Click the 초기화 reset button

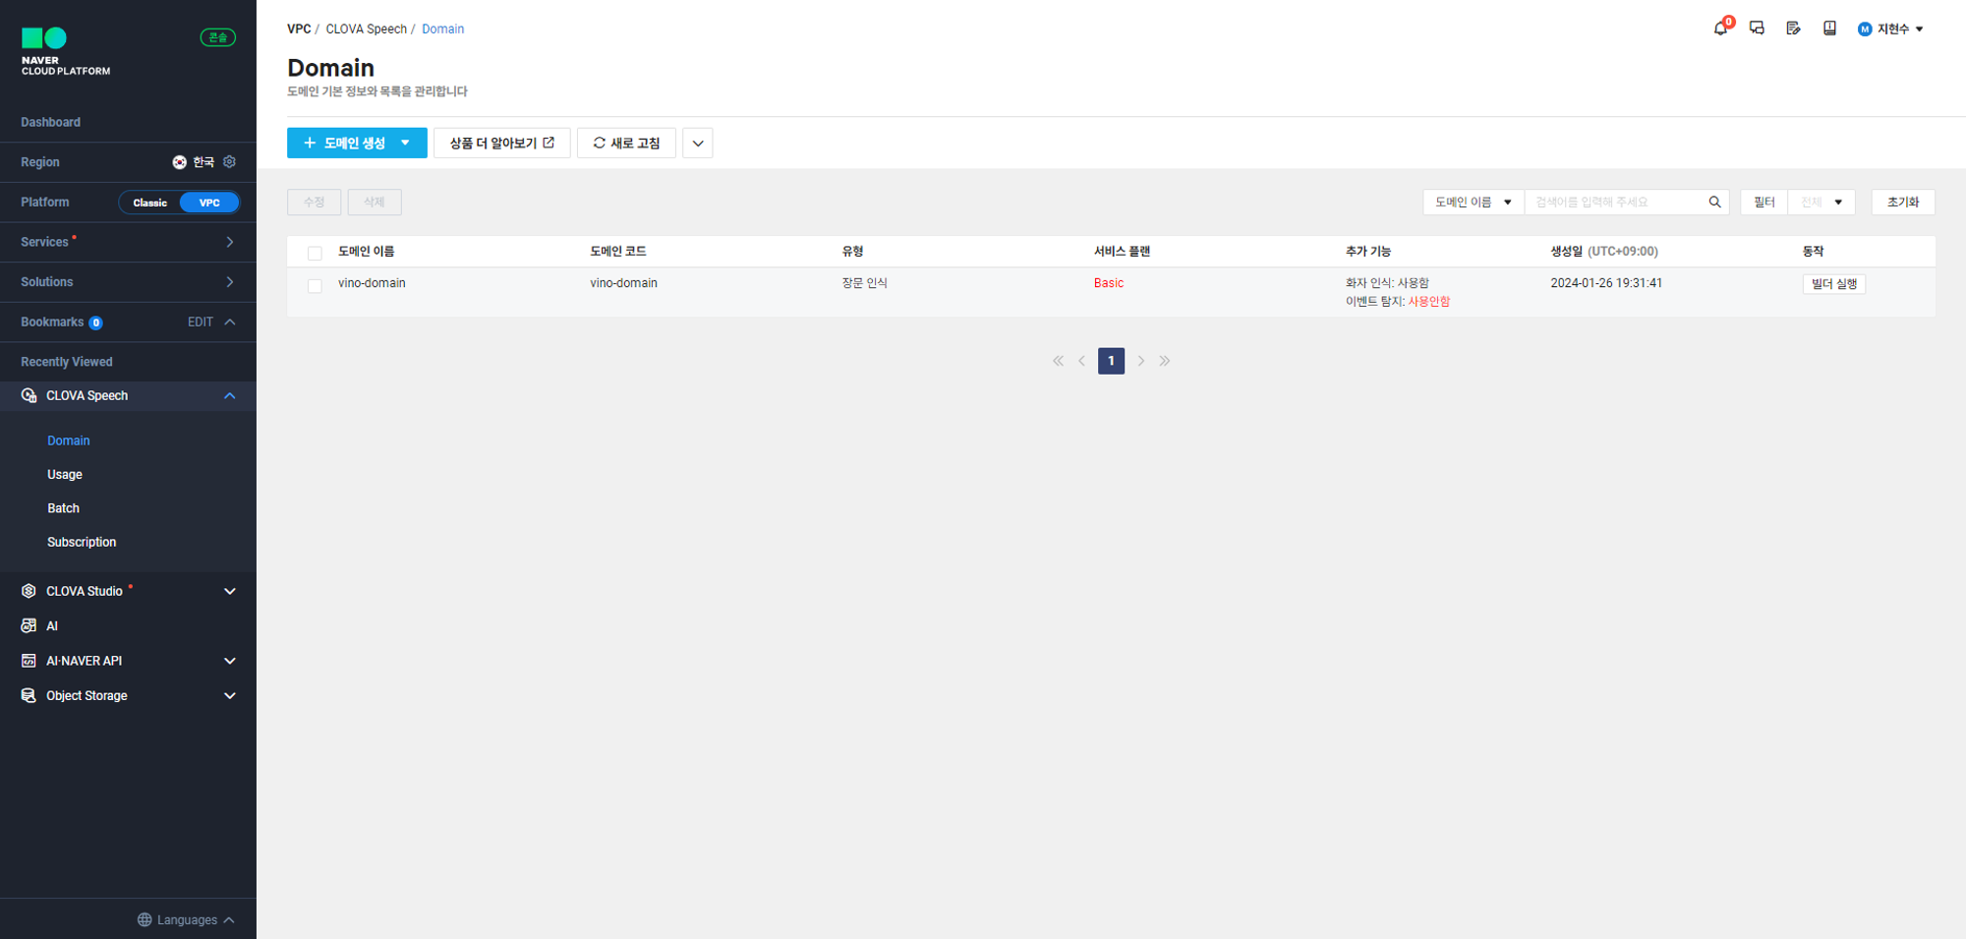1903,202
